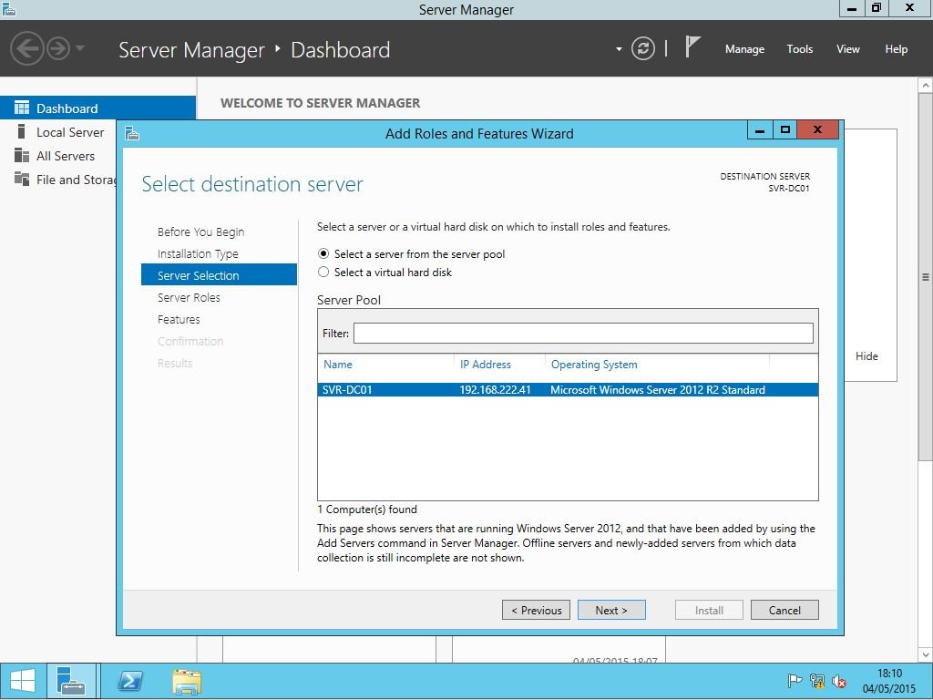Expand the navigation history dropdown arrow

pyautogui.click(x=80, y=48)
